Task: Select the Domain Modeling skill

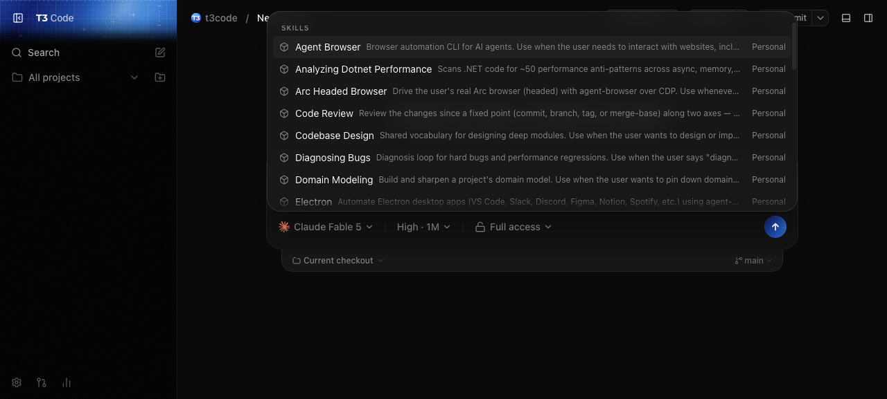Action: [532, 180]
